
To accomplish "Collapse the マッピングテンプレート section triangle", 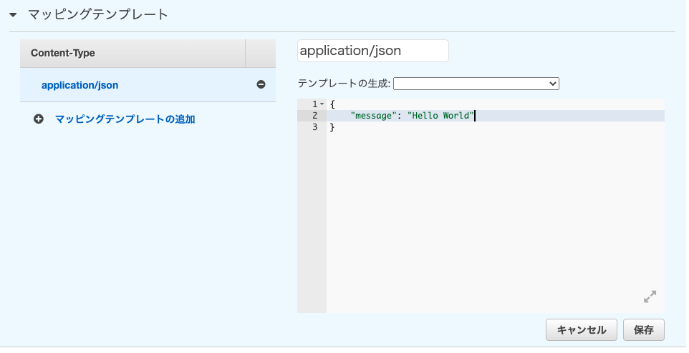I will point(13,15).
